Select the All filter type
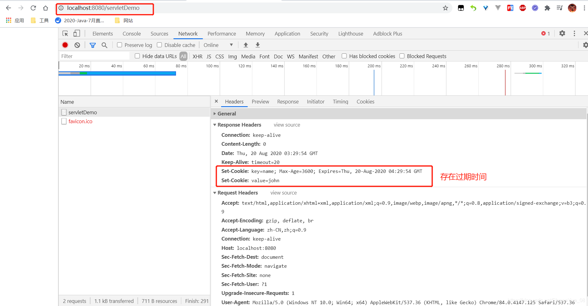This screenshot has width=588, height=306. point(183,56)
